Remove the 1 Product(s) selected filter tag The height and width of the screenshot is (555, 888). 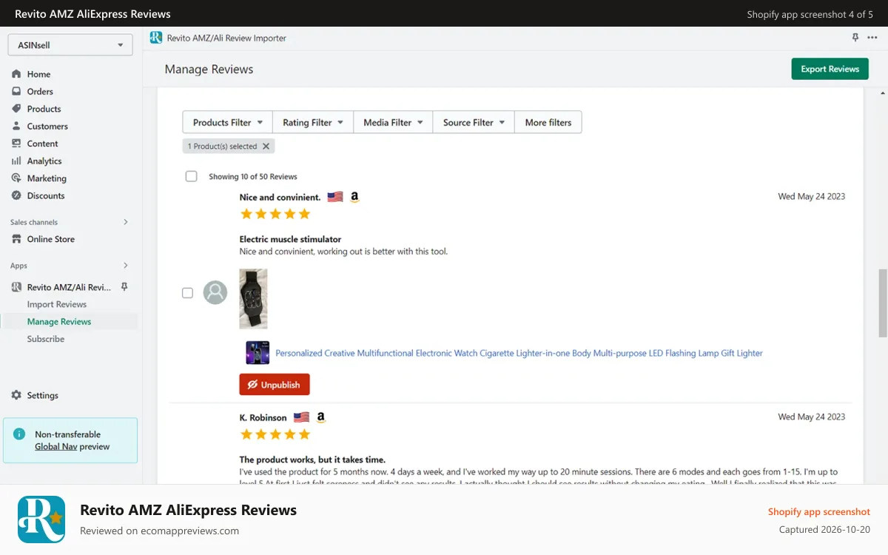(266, 147)
